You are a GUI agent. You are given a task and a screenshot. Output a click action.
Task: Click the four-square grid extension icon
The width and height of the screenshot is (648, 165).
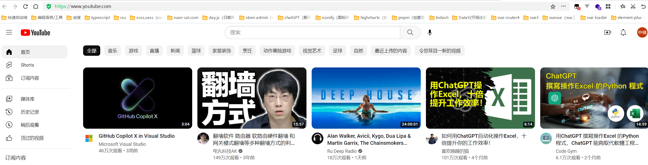[608, 6]
